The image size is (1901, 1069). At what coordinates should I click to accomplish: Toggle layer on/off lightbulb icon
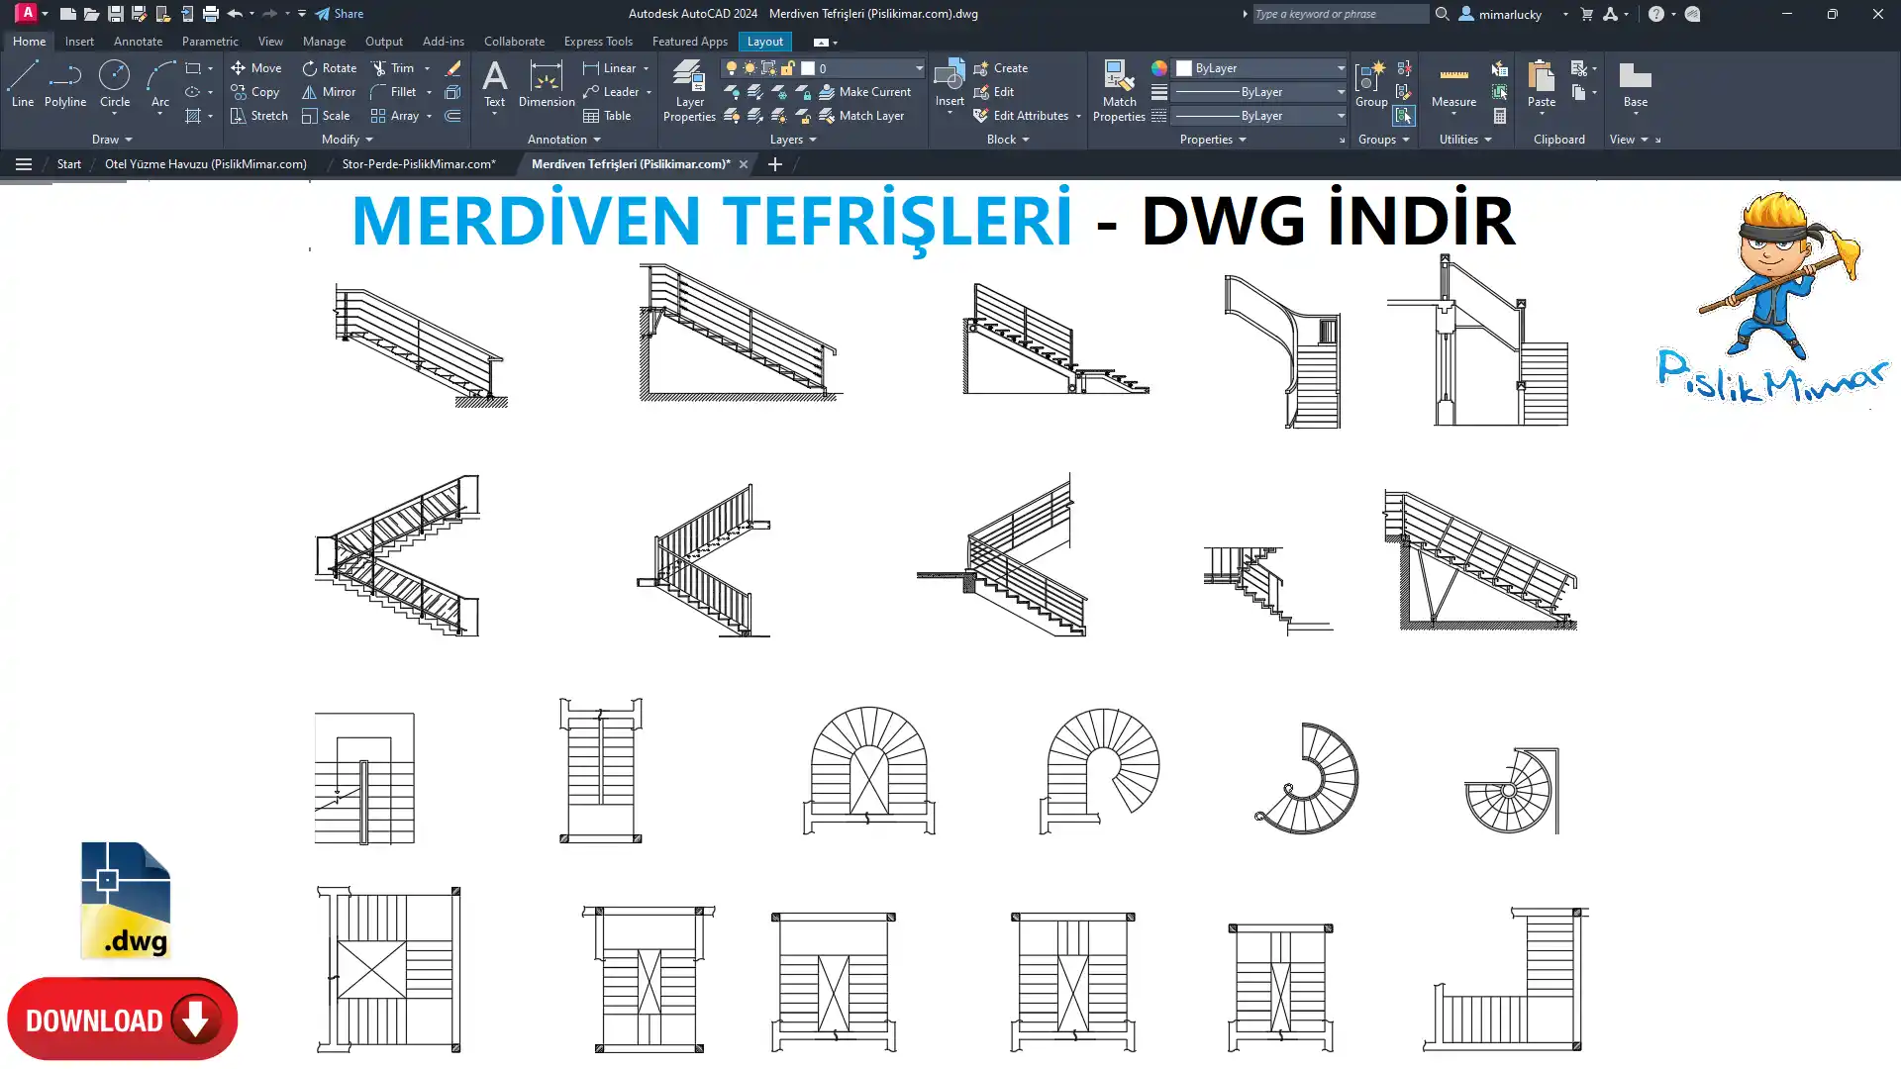click(x=732, y=68)
